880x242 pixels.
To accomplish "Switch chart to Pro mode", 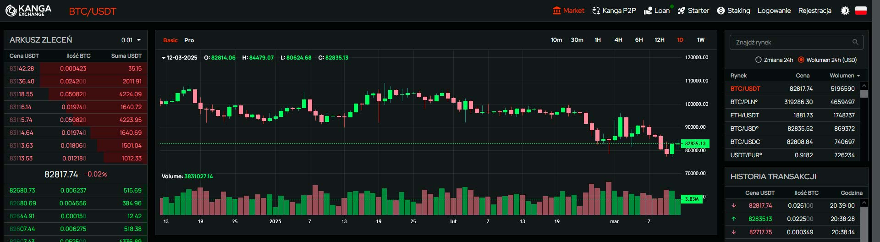I will click(189, 40).
